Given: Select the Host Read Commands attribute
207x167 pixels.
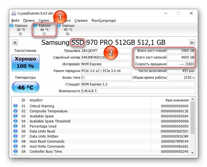Looking at the screenshot, I should point(47,141).
